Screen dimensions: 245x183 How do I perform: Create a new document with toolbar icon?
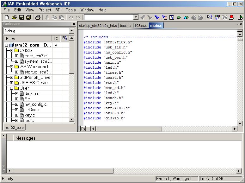click(x=7, y=17)
